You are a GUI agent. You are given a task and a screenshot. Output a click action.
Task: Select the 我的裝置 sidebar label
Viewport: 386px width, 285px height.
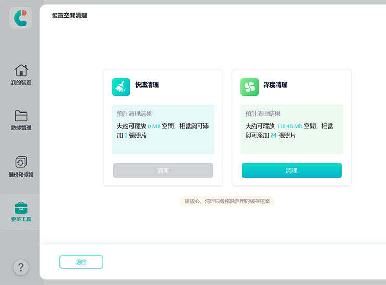[21, 83]
